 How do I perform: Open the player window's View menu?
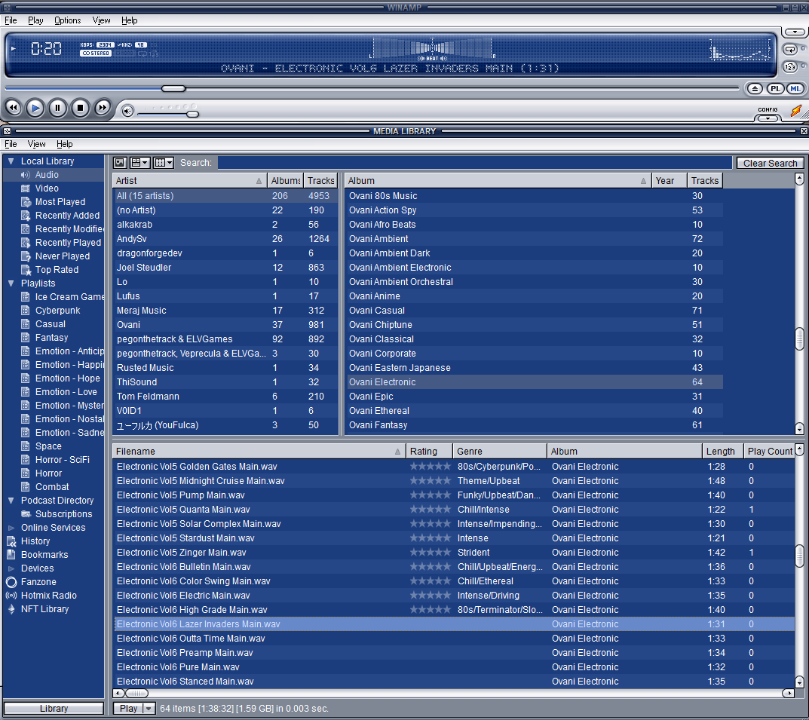pyautogui.click(x=101, y=20)
